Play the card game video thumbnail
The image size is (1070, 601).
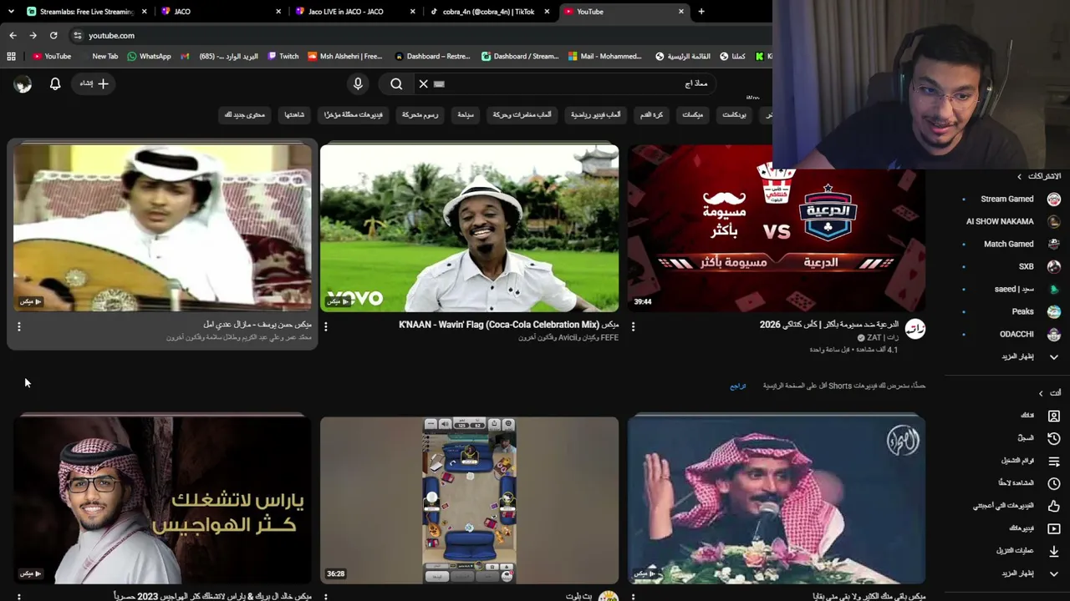469,499
